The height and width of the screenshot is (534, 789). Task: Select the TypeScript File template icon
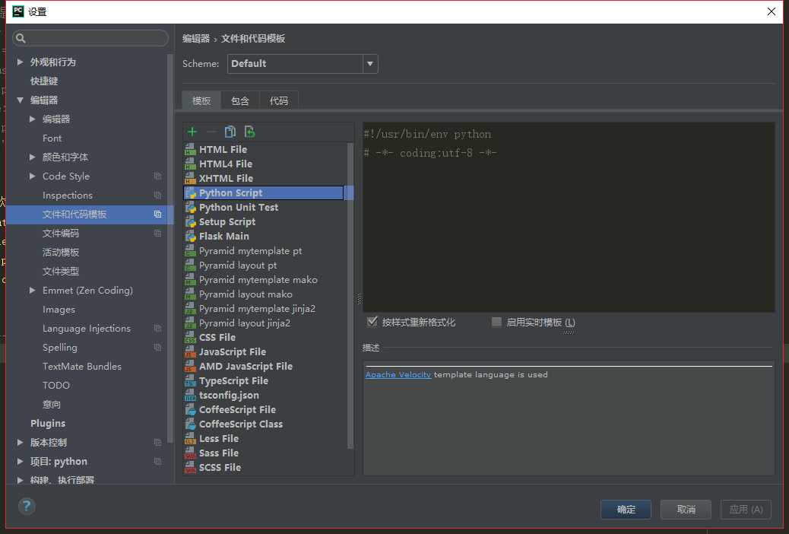[x=190, y=381]
